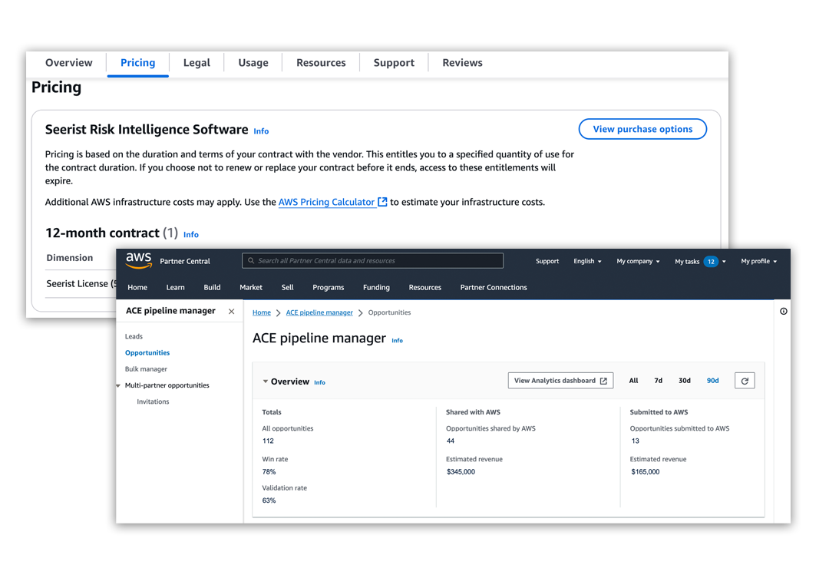Click View purchase options button

click(642, 130)
